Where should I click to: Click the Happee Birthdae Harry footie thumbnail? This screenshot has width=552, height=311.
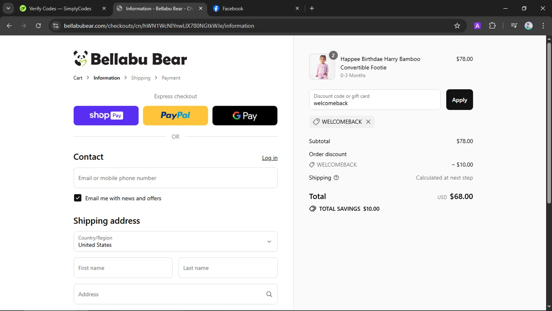pyautogui.click(x=322, y=66)
